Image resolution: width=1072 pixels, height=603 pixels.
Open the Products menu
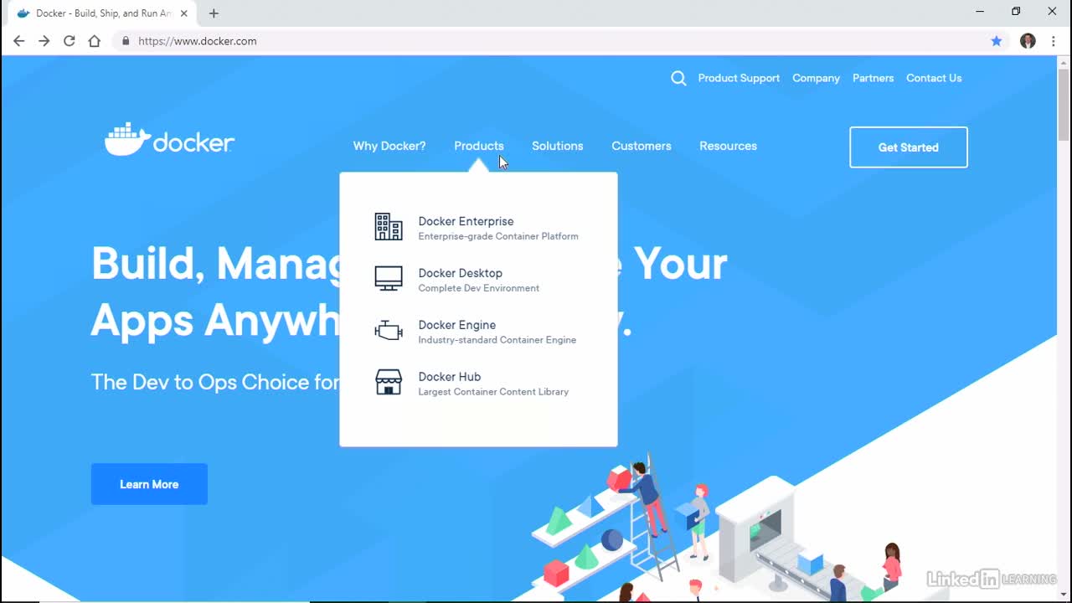479,146
